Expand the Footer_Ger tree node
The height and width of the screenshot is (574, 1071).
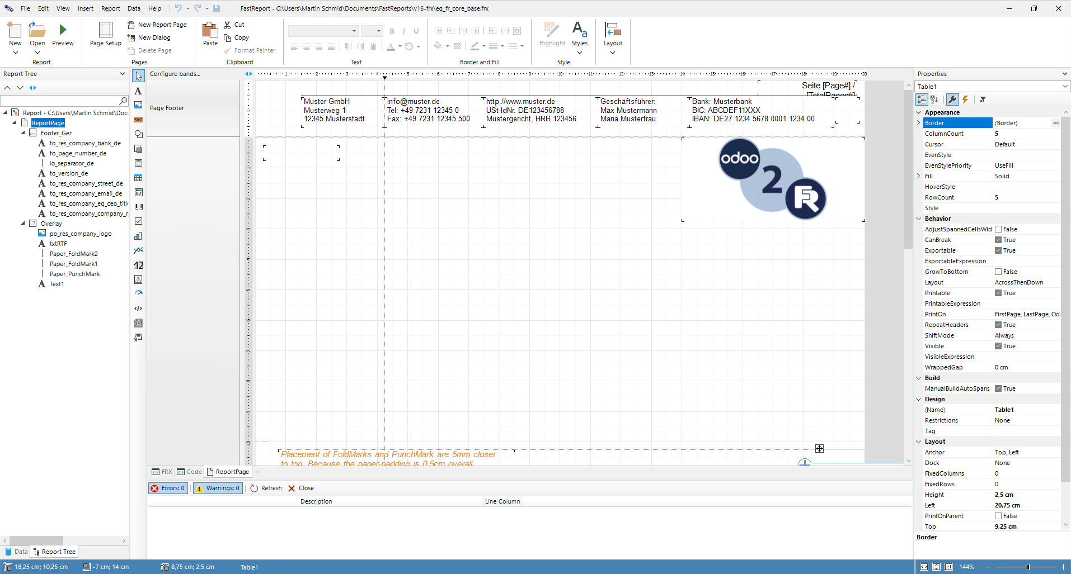[x=23, y=133]
